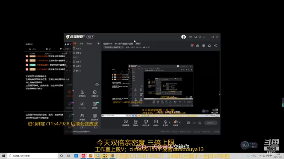Open the skin shirt icon in title bar
The image size is (284, 159).
[x=200, y=37]
